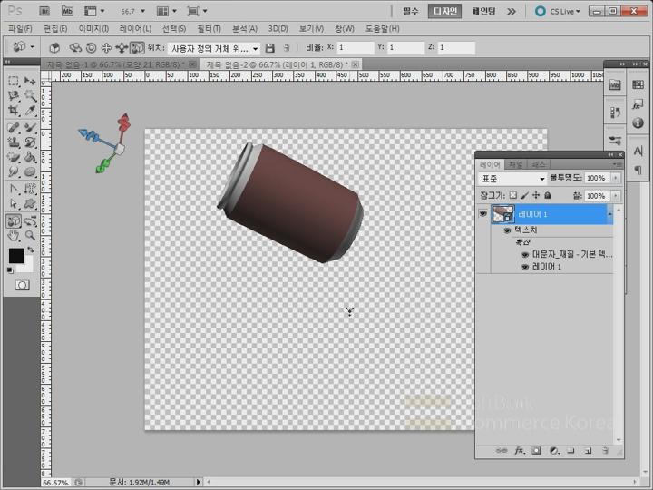Image resolution: width=653 pixels, height=490 pixels.
Task: Select the Crop tool
Action: [14, 111]
